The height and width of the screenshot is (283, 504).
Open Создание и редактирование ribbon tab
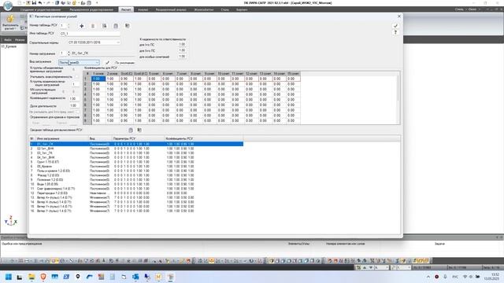coord(40,9)
